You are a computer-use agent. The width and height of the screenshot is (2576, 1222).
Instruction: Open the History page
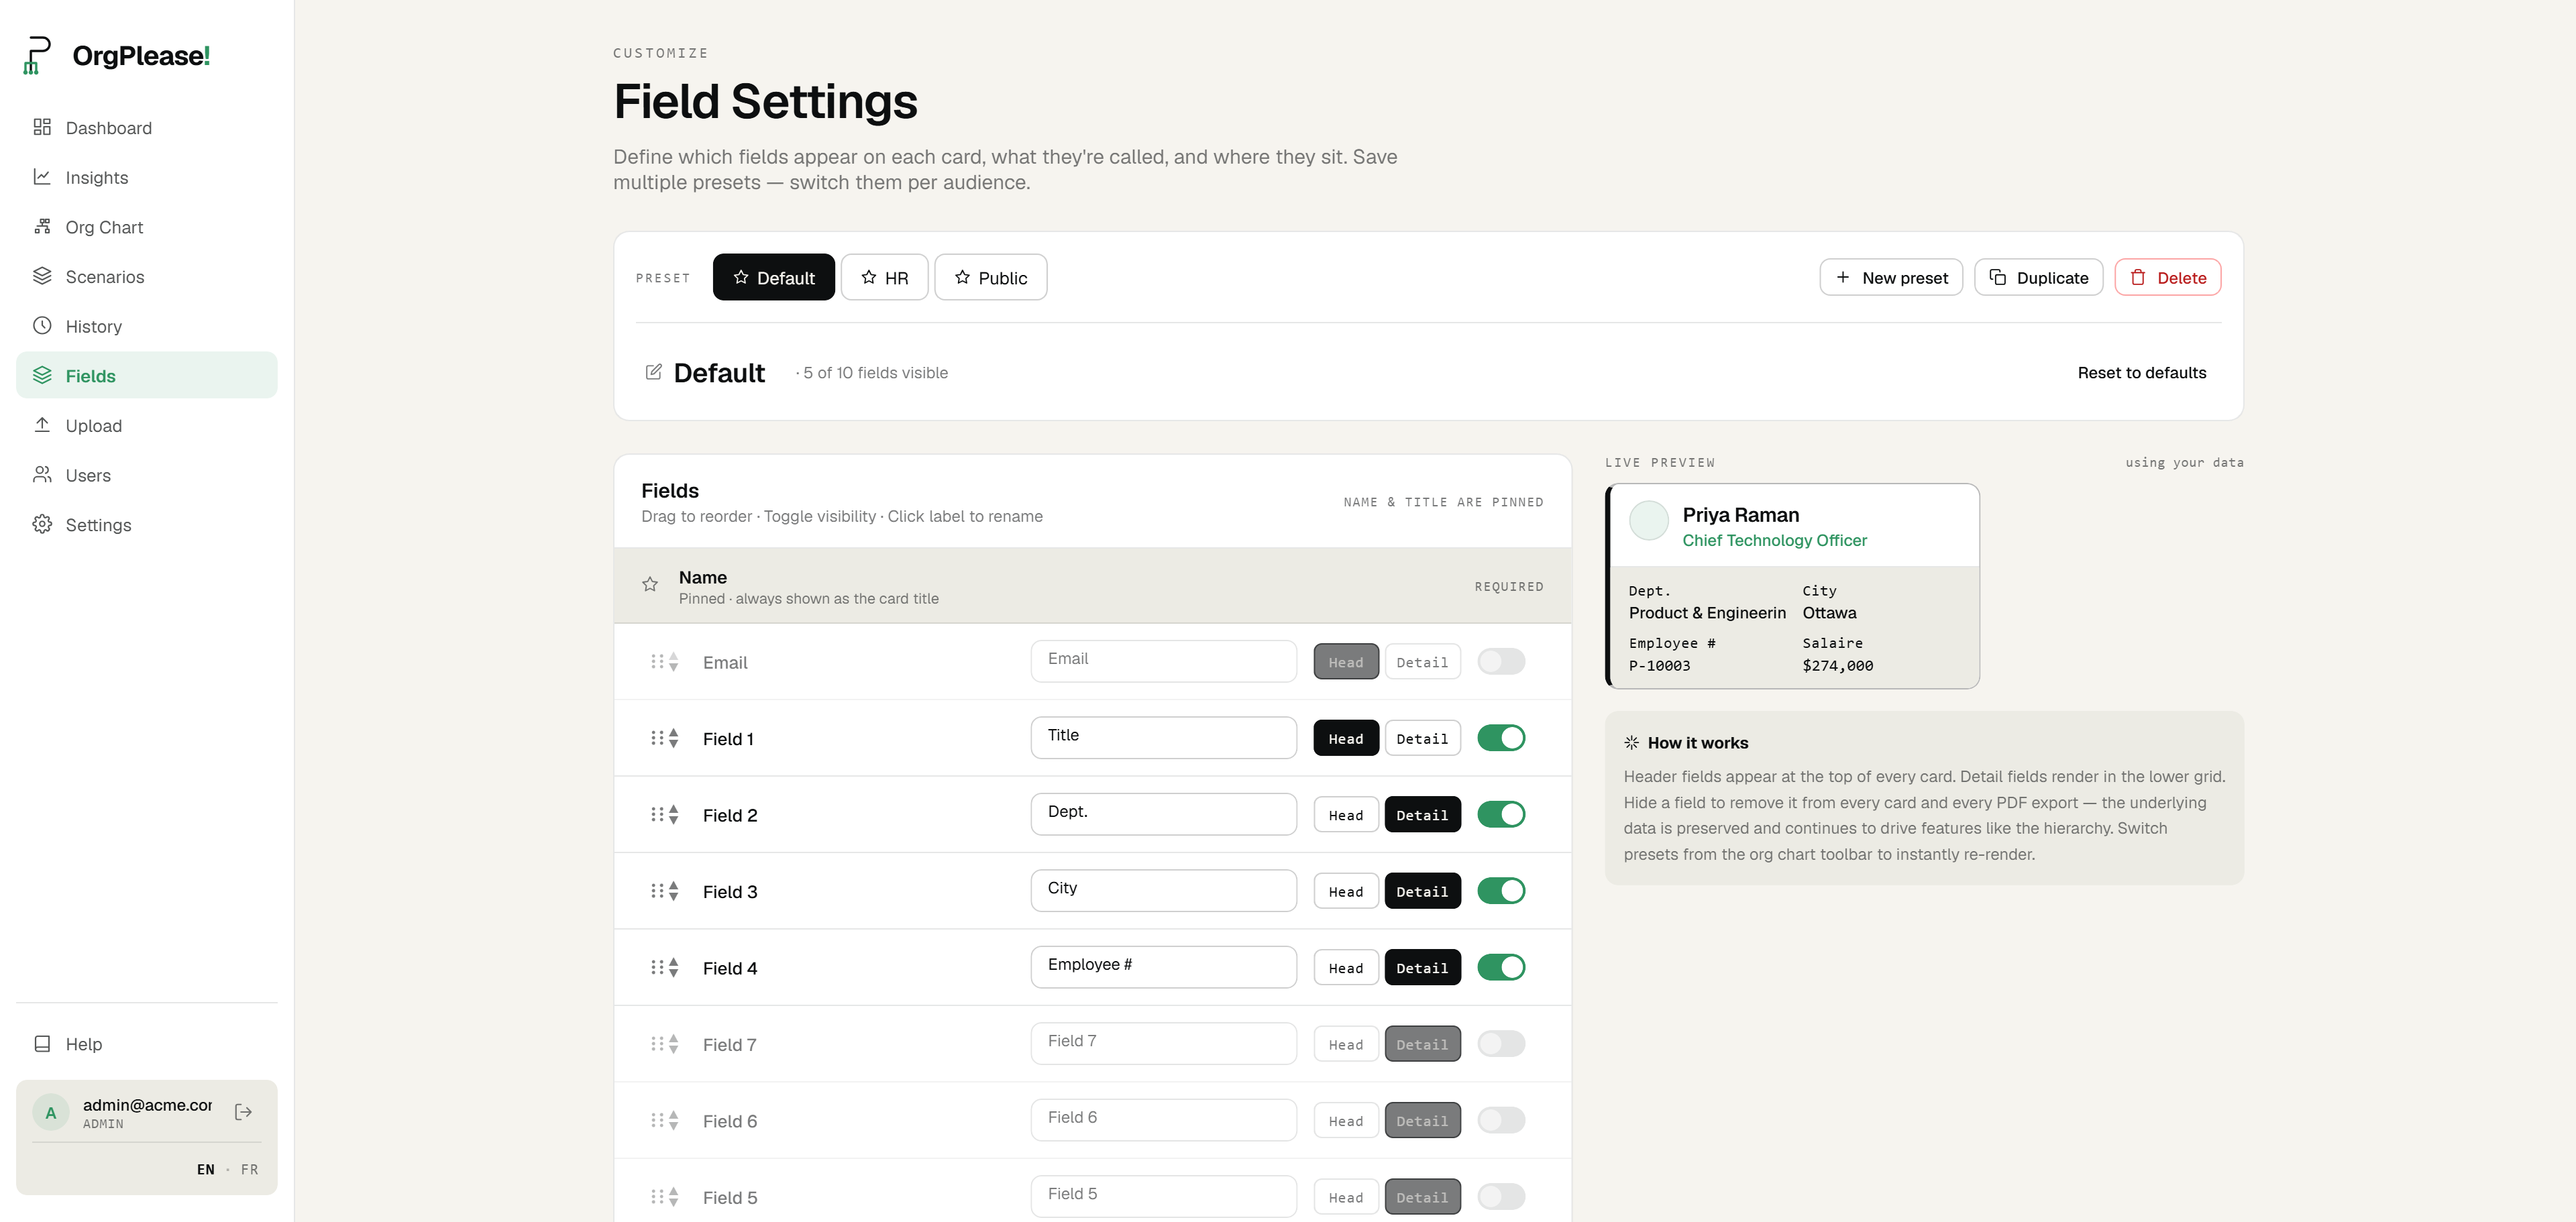point(146,326)
